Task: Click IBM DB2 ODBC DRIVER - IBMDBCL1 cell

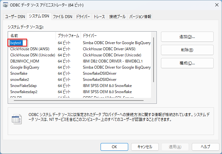Action: coord(113,61)
